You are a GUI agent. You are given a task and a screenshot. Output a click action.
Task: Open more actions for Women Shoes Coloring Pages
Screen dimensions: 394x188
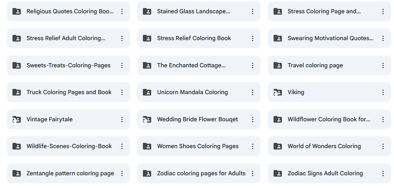click(253, 146)
